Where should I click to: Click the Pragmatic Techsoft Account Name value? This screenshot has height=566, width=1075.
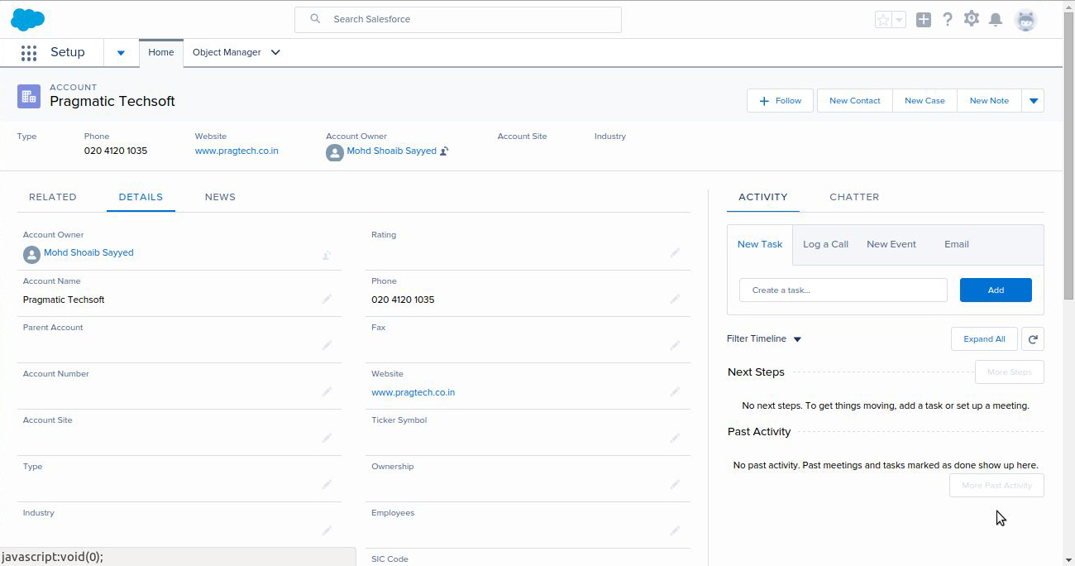(64, 300)
